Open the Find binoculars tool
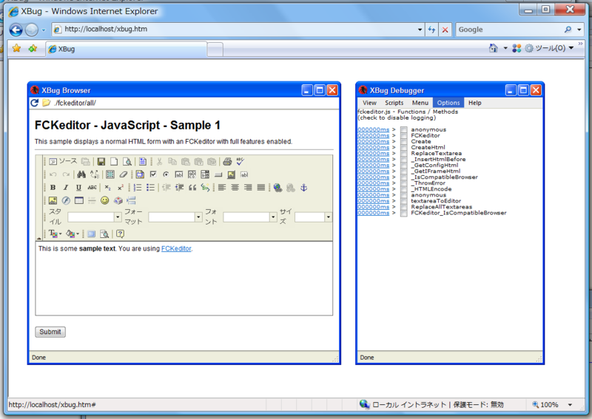The image size is (592, 419). (x=81, y=174)
